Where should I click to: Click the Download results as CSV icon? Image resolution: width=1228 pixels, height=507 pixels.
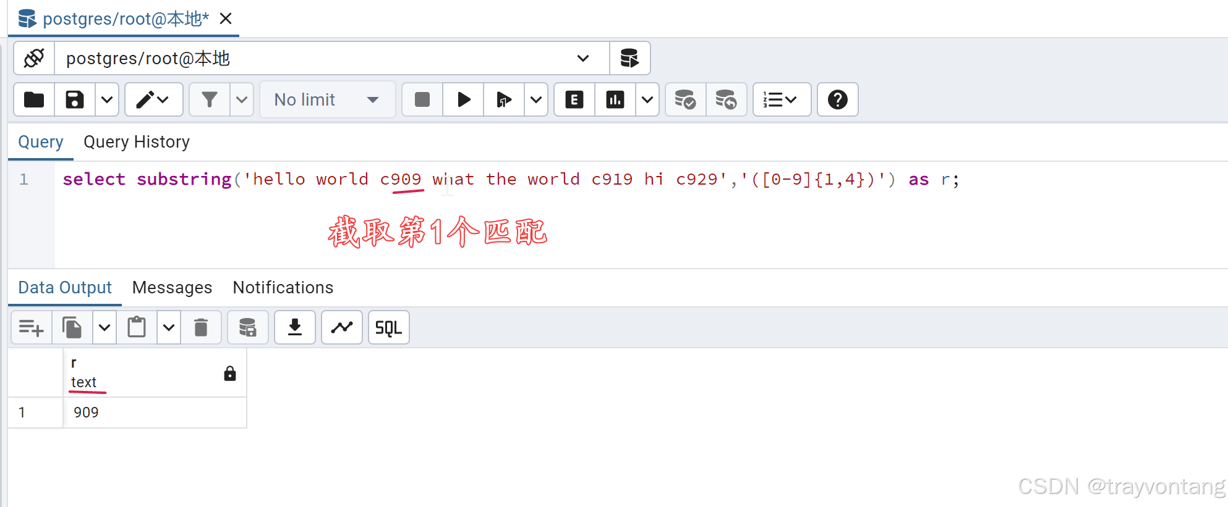(x=295, y=327)
